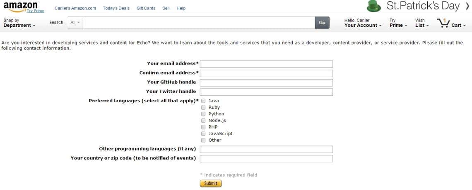Image resolution: width=472 pixels, height=190 pixels.
Task: Tick the Python checkbox
Action: 203,114
